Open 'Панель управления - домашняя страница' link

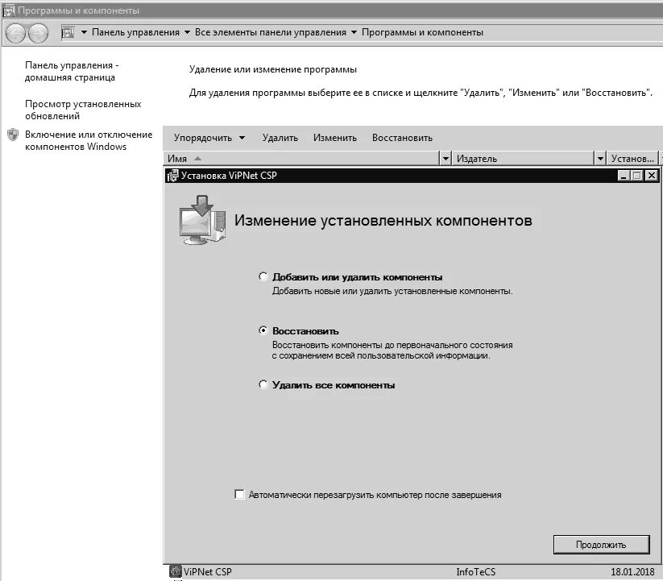point(72,71)
